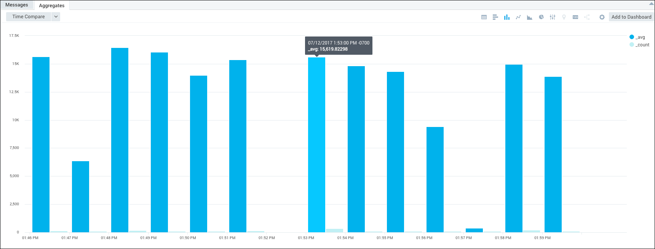Select the pie chart icon
655x249 pixels.
pos(541,17)
